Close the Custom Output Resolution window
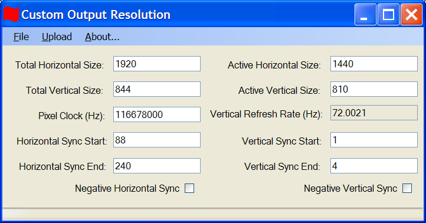 pos(411,14)
